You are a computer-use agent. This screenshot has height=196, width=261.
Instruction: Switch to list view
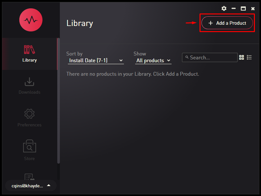click(x=249, y=57)
